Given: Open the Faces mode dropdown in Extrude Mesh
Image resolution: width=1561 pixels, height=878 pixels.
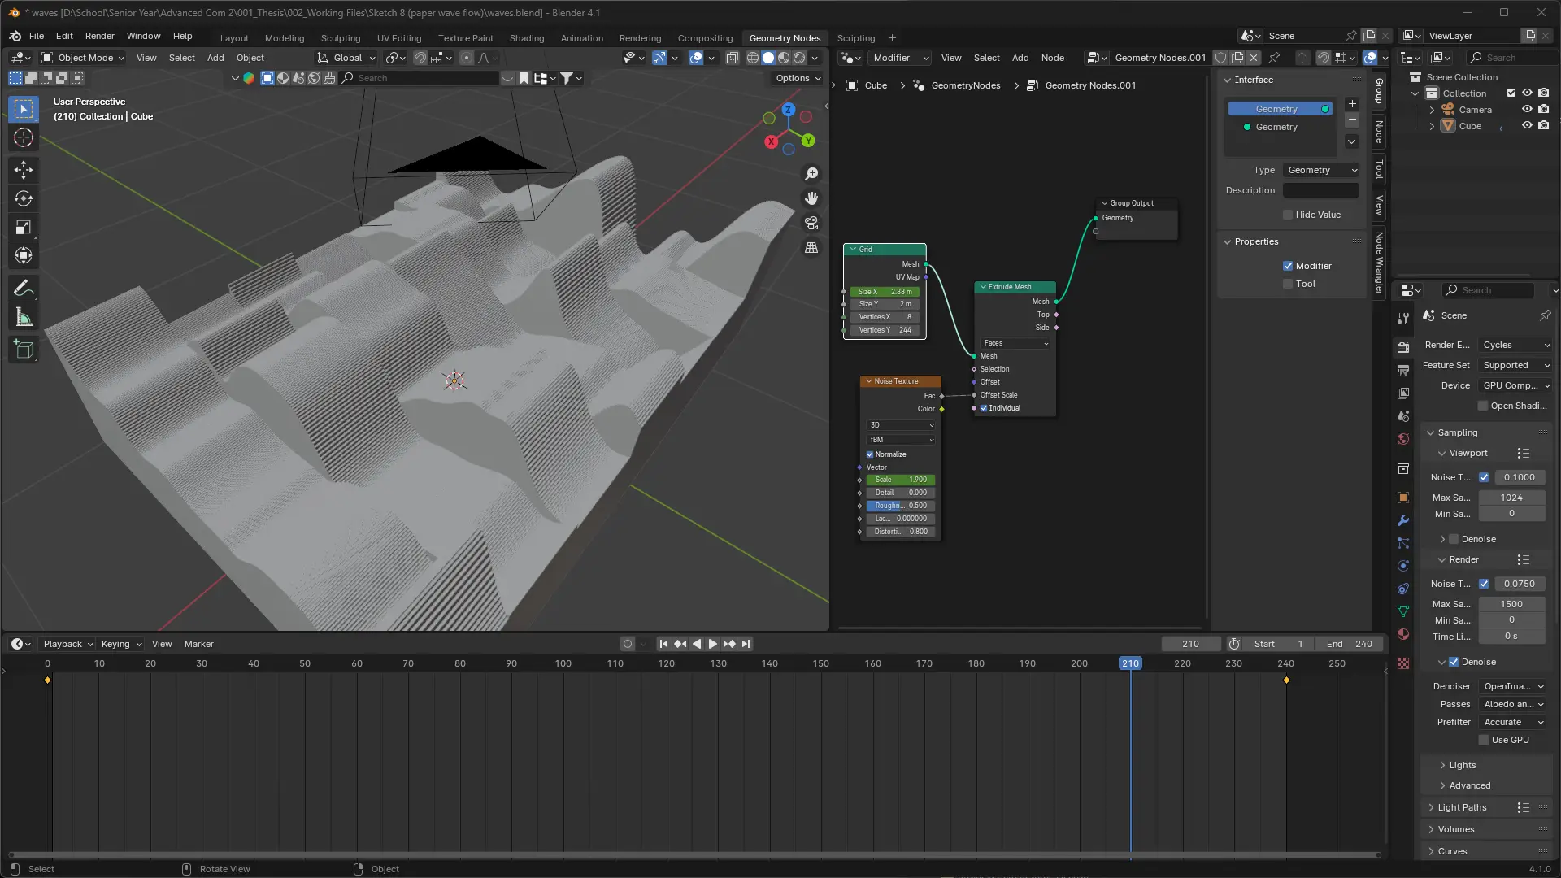Looking at the screenshot, I should pos(1015,343).
